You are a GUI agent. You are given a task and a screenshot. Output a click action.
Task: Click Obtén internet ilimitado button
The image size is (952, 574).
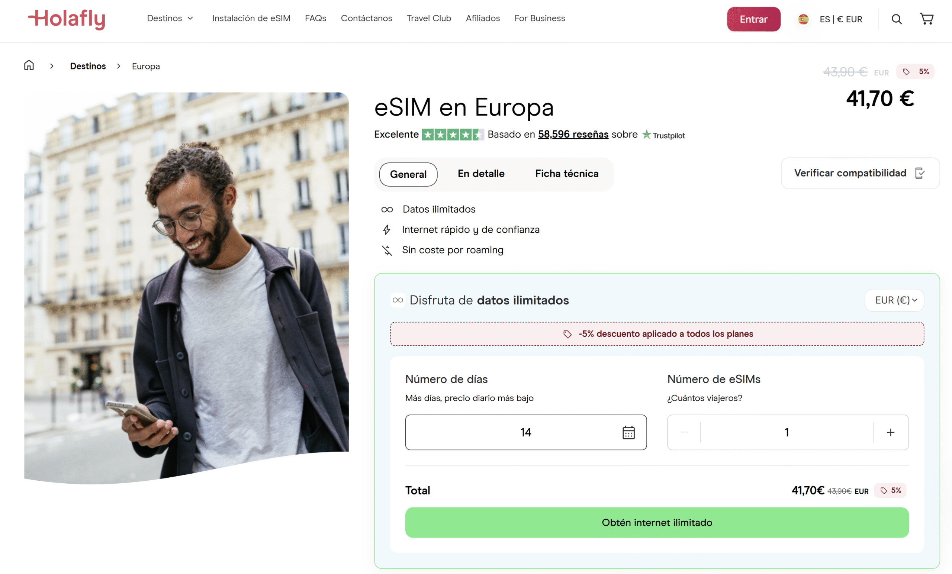click(657, 522)
